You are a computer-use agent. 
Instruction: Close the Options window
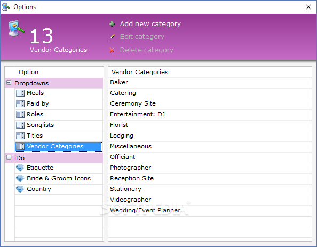(308, 7)
